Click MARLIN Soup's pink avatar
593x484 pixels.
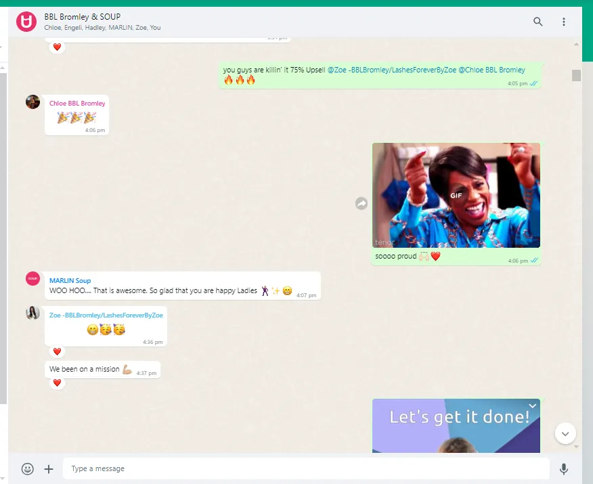pyautogui.click(x=33, y=278)
